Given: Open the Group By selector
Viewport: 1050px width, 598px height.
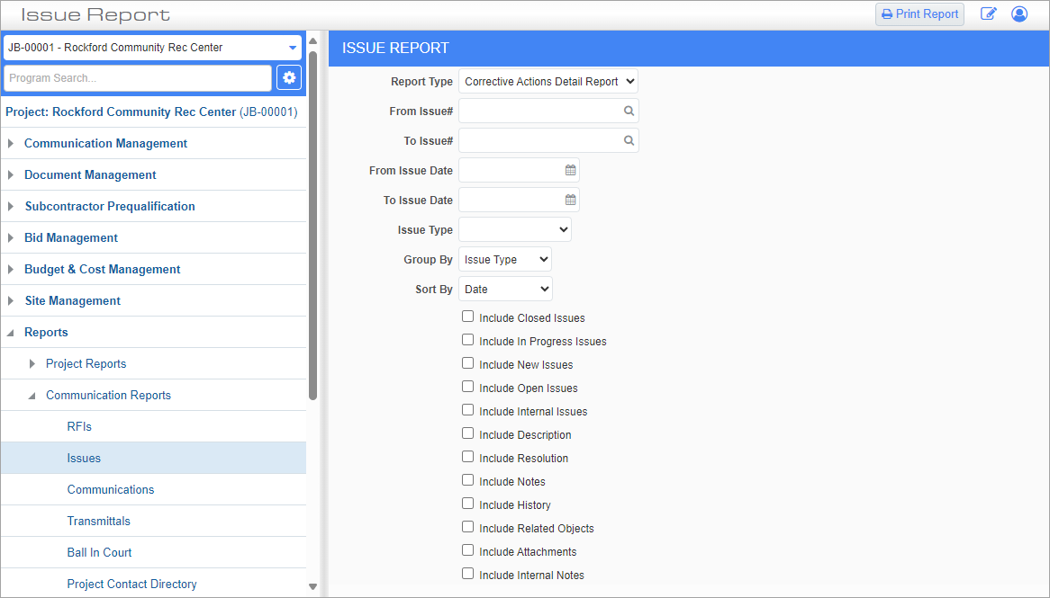Looking at the screenshot, I should 504,259.
